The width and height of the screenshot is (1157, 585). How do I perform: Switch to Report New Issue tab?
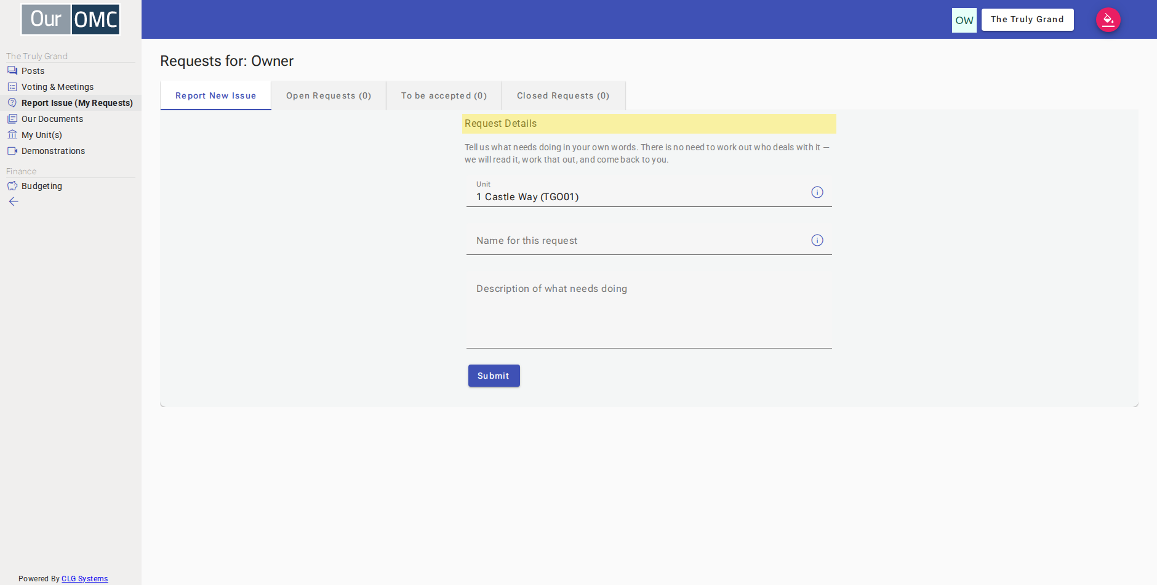(x=215, y=95)
